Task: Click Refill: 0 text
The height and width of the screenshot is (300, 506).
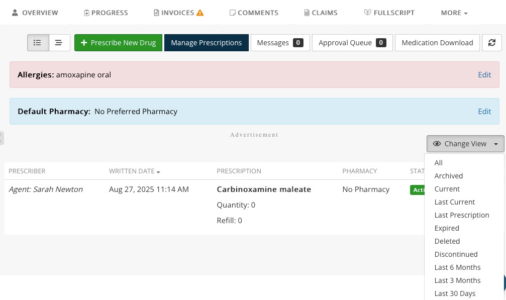Action: (230, 221)
